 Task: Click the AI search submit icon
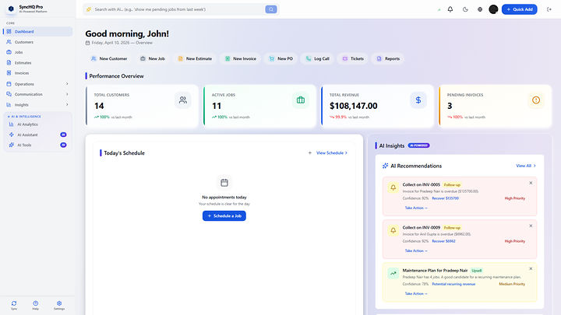click(271, 9)
